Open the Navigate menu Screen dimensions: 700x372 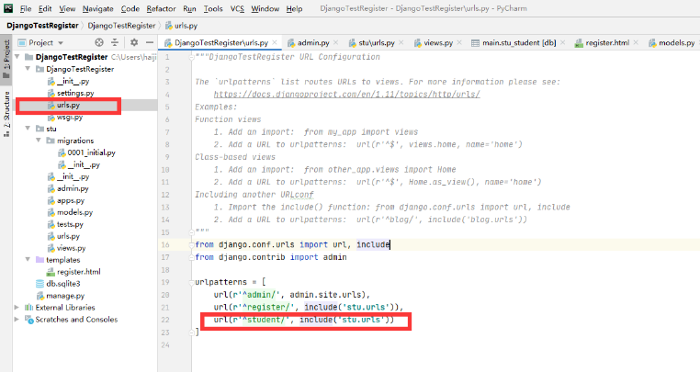pyautogui.click(x=97, y=8)
